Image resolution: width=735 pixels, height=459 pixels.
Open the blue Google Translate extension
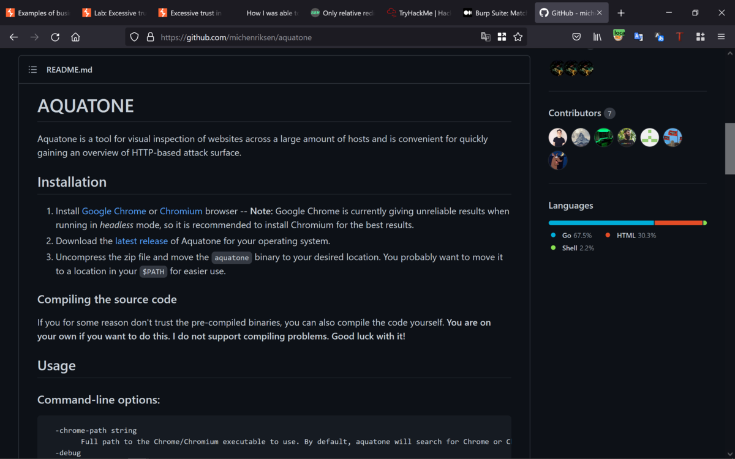[638, 37]
